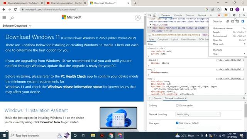The width and height of the screenshot is (247, 139).
Task: Open the Layout tab
Action: pos(174,39)
